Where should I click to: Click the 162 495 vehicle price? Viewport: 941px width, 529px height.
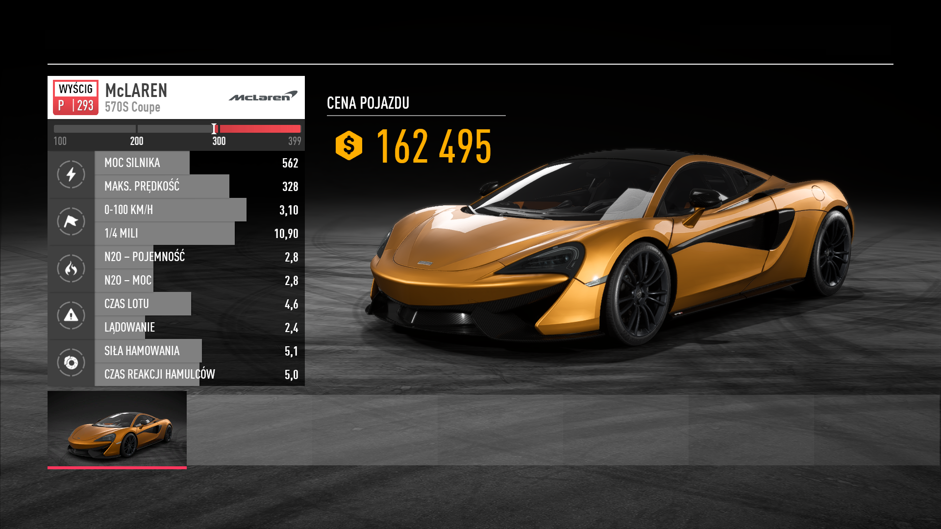434,146
